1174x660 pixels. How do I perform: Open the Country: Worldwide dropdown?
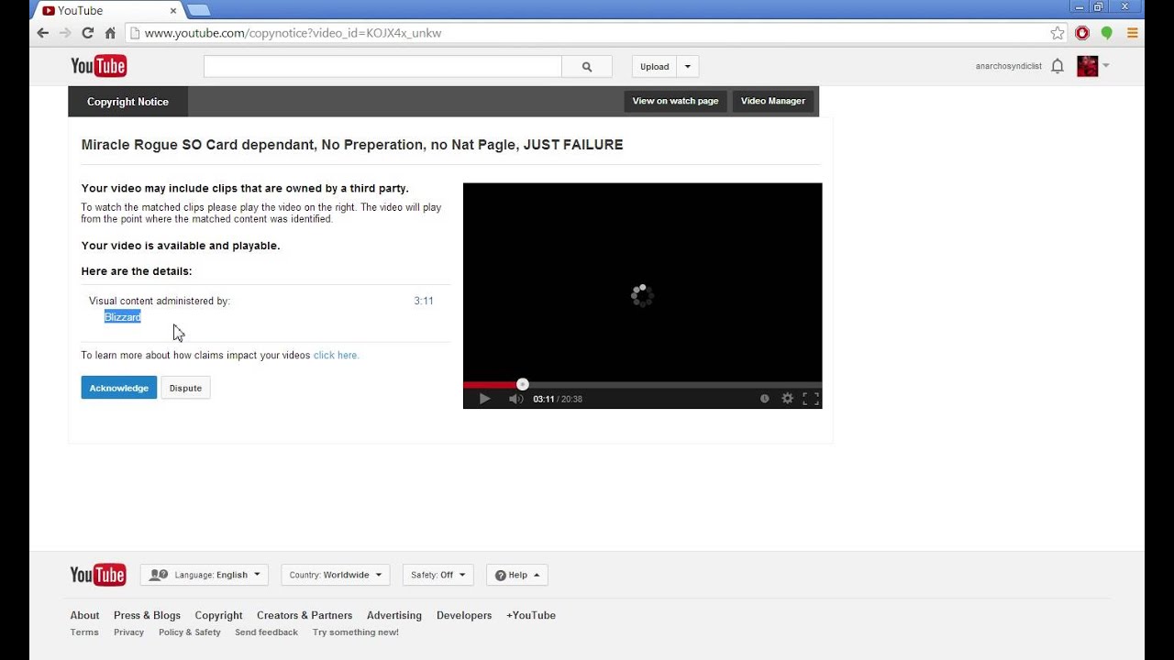(336, 575)
